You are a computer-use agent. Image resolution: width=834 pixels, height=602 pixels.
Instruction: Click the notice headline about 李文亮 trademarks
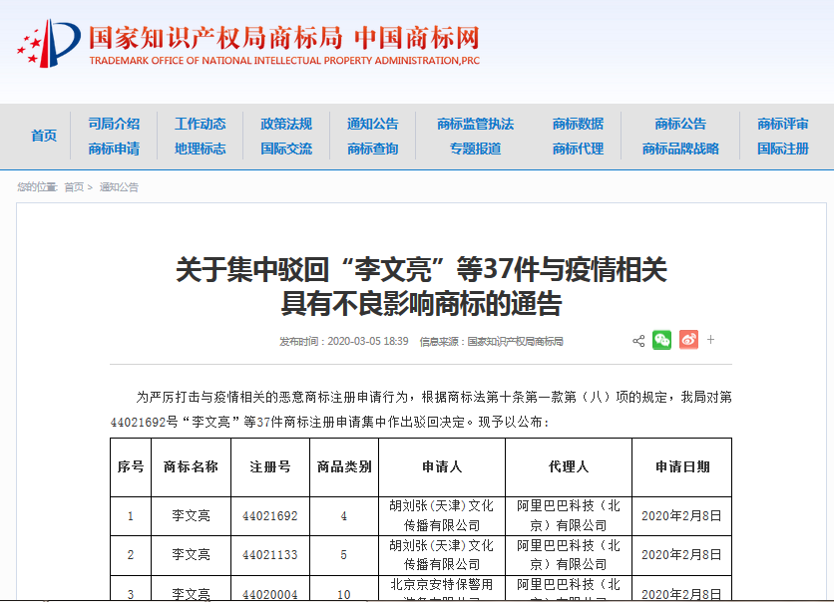click(421, 286)
